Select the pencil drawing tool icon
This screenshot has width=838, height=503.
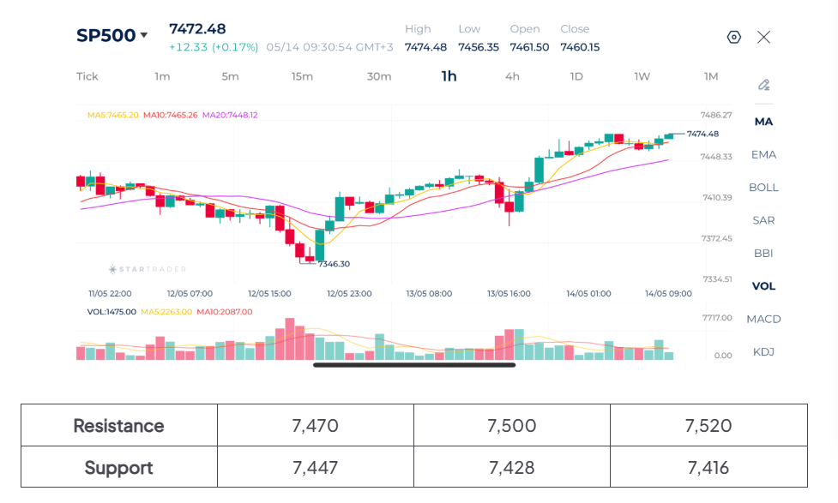[763, 85]
